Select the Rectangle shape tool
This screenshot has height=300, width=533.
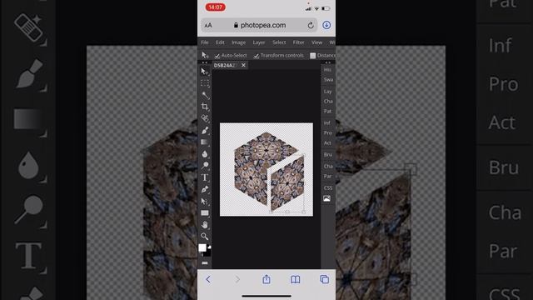click(x=204, y=213)
